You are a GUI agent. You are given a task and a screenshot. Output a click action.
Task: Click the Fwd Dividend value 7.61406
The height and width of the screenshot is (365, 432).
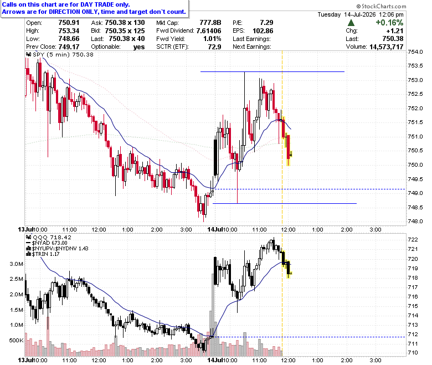[x=209, y=30]
